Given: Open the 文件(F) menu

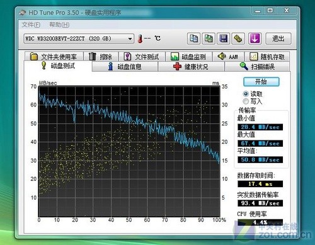Looking at the screenshot, I should click(31, 25).
